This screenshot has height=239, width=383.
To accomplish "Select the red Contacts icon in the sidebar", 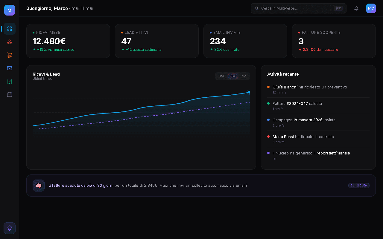I will tap(9, 42).
